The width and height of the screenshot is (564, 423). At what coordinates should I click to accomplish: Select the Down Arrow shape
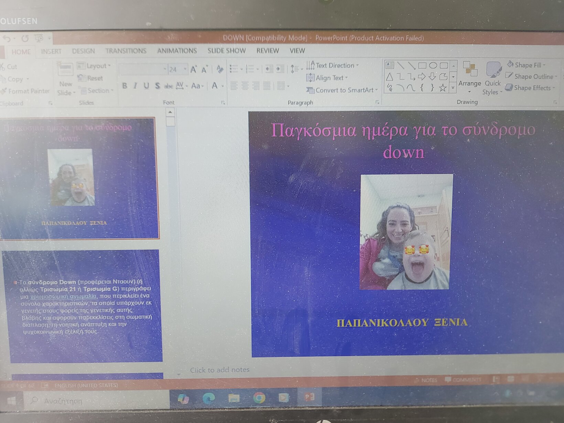click(433, 76)
